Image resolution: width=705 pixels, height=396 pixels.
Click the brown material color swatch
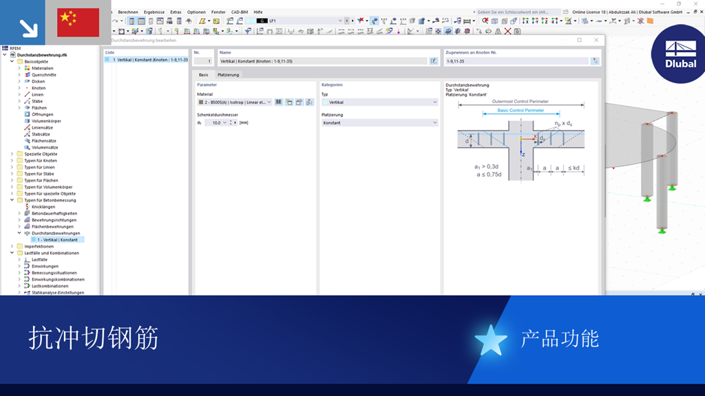pos(201,102)
